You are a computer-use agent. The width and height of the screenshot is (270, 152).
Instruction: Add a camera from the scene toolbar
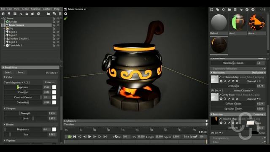click(x=15, y=14)
